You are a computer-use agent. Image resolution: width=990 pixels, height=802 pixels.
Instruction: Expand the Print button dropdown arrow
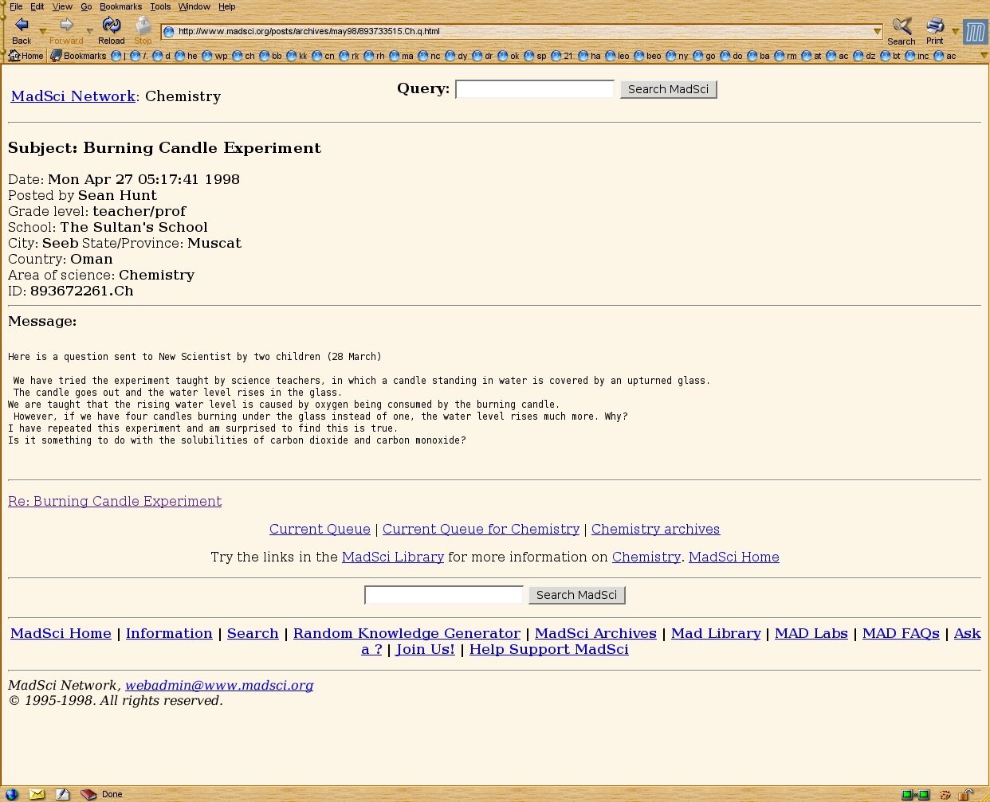tap(955, 32)
